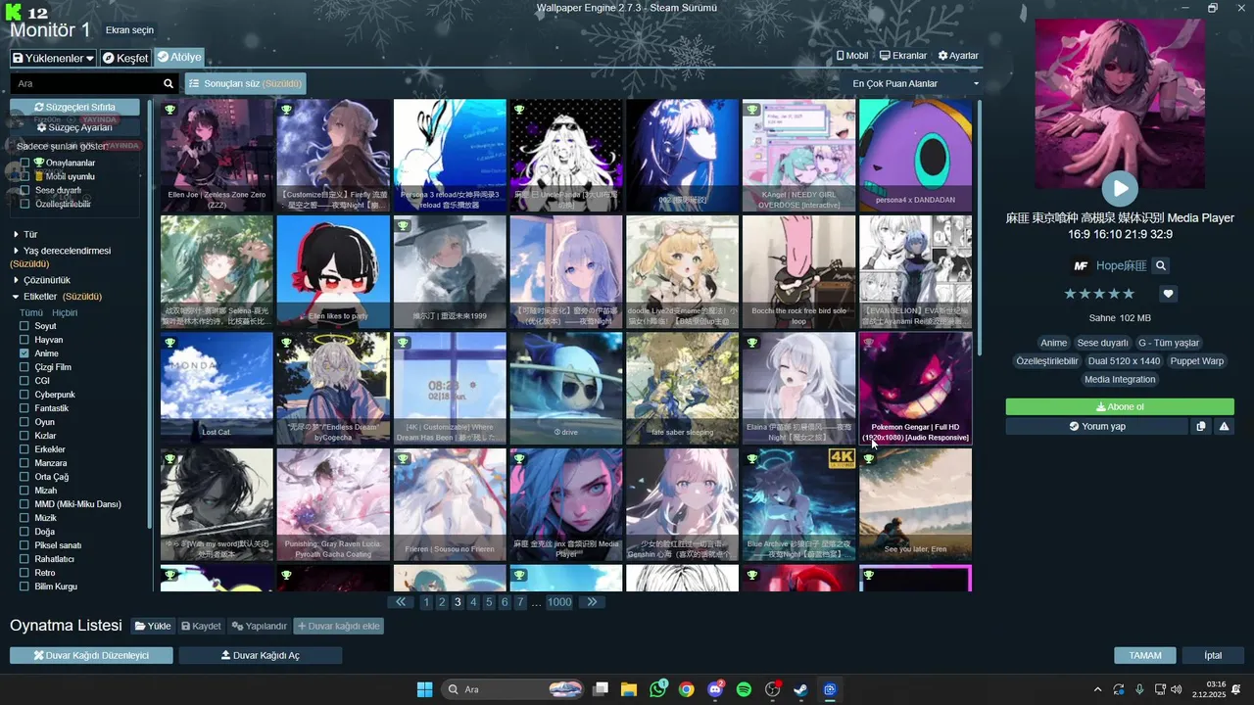
Task: Open Ekranlar display settings
Action: [903, 56]
